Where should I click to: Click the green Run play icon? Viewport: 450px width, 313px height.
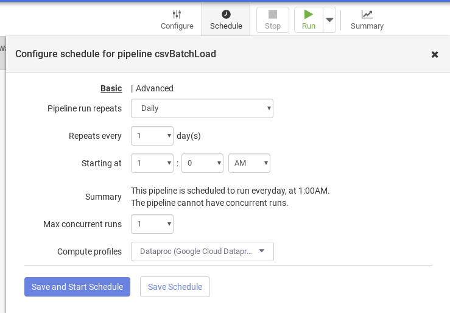coord(308,15)
